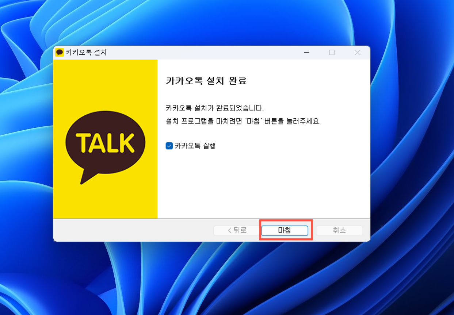Viewport: 454px width, 315px height.
Task: Click the disabled 취소 button
Action: [339, 230]
